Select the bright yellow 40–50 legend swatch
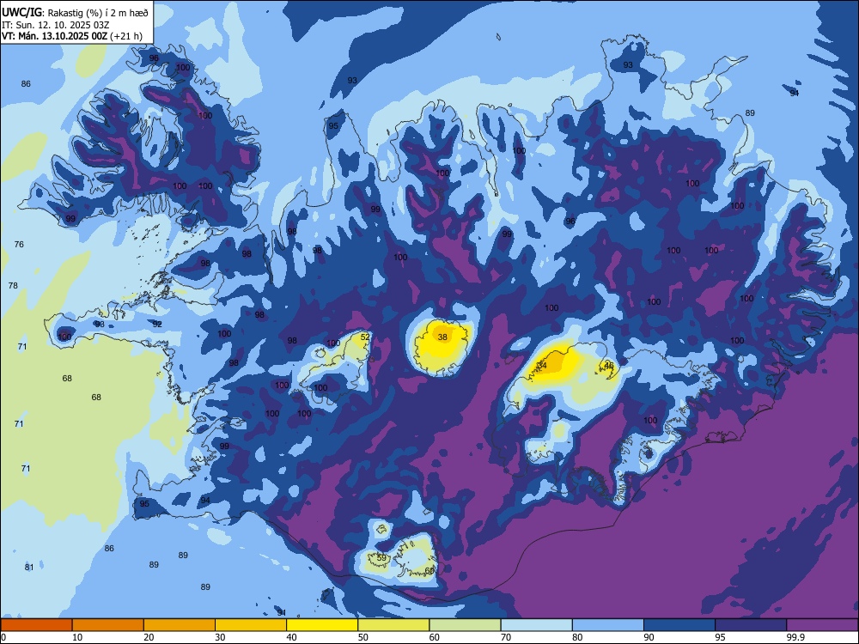This screenshot has height=644, width=859. pos(322,625)
